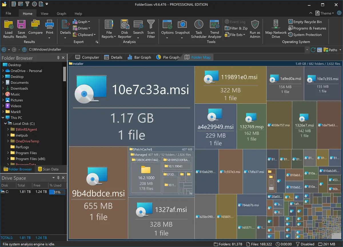Switch to the Graph ribbon tab
The height and width of the screenshot is (247, 343).
coord(61,13)
